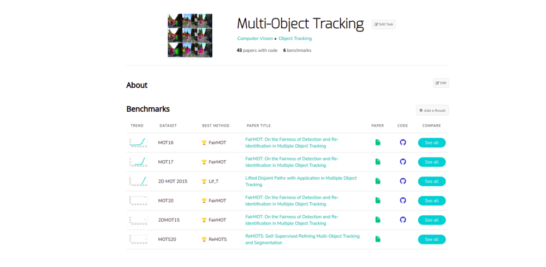Viewport: 546px width, 267px height.
Task: Click FairMOT method name in MOT20 row
Action: point(217,201)
